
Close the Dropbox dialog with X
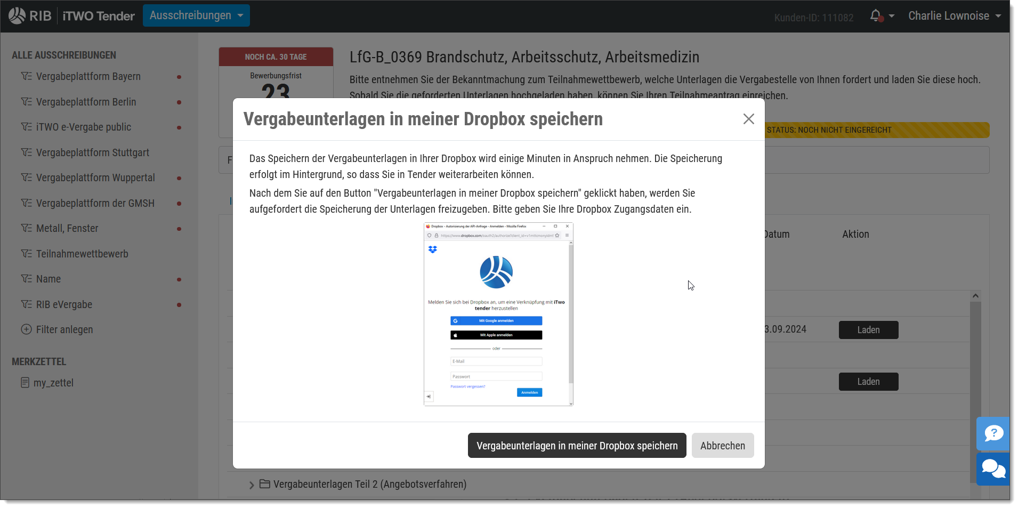[748, 119]
